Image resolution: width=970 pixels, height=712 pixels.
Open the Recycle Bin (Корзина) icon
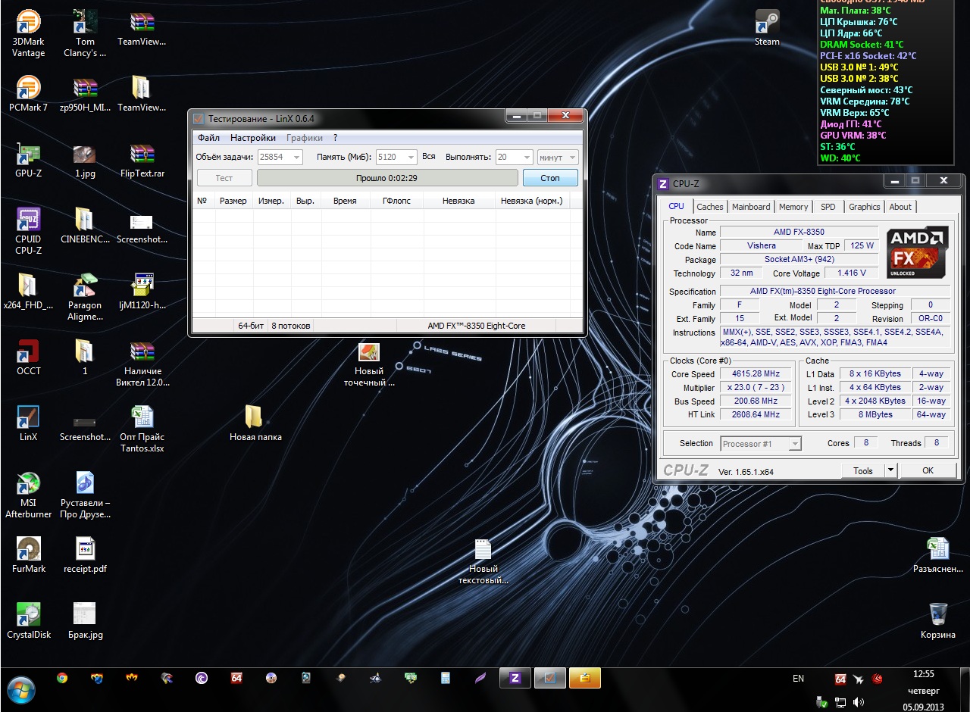tap(937, 614)
